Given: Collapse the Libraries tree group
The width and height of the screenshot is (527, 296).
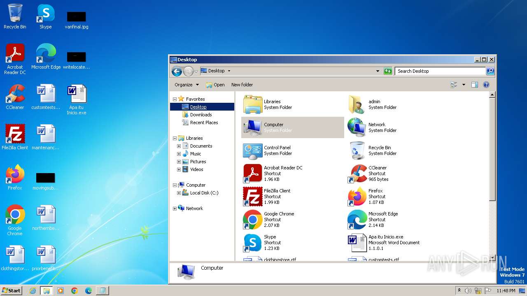Looking at the screenshot, I should click(175, 138).
